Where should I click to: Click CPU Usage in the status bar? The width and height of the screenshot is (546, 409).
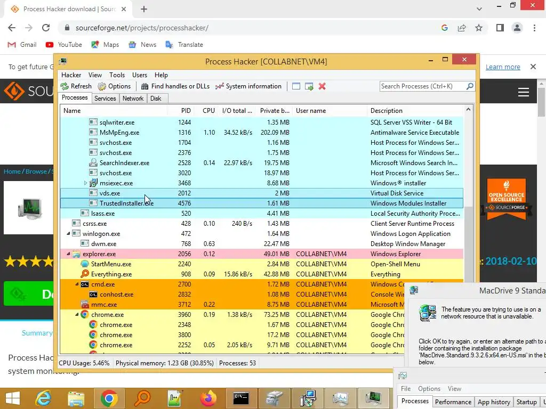tap(84, 363)
